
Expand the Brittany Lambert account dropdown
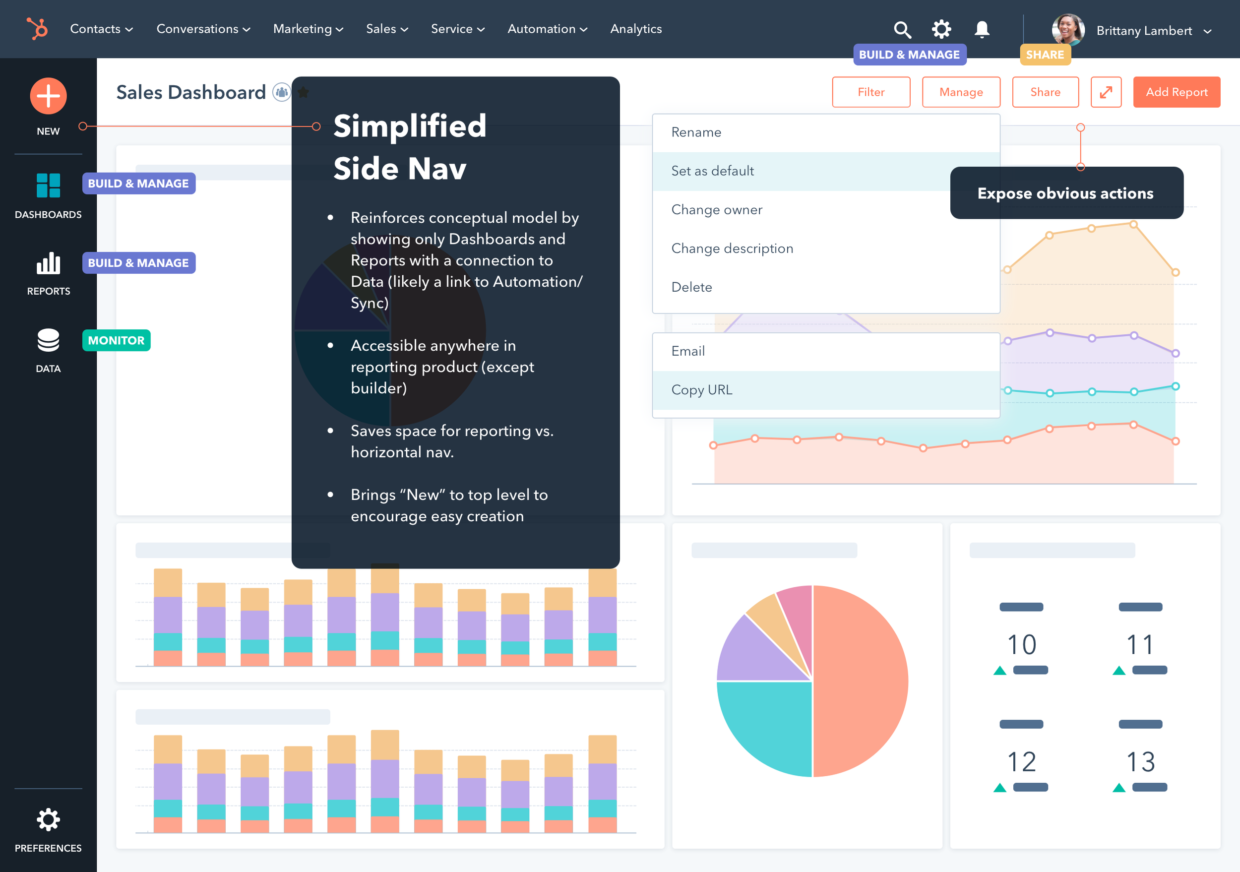click(1208, 31)
